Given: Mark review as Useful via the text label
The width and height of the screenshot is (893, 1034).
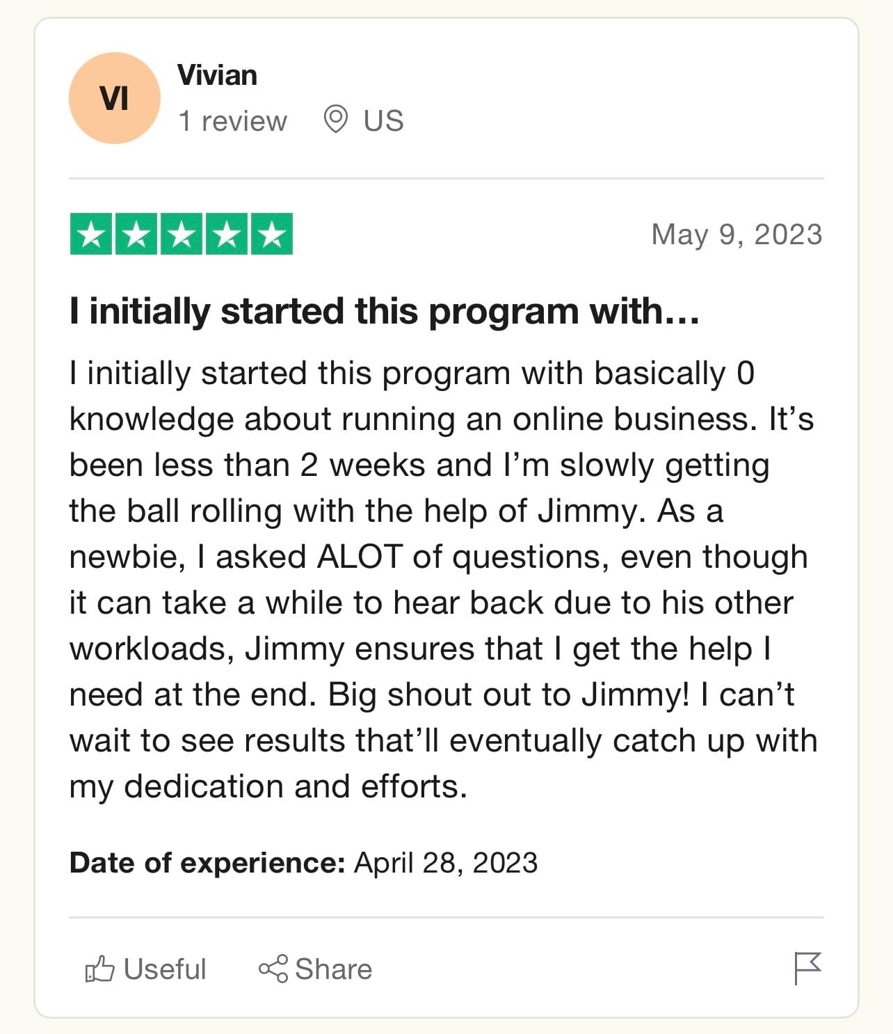Looking at the screenshot, I should pos(165,969).
